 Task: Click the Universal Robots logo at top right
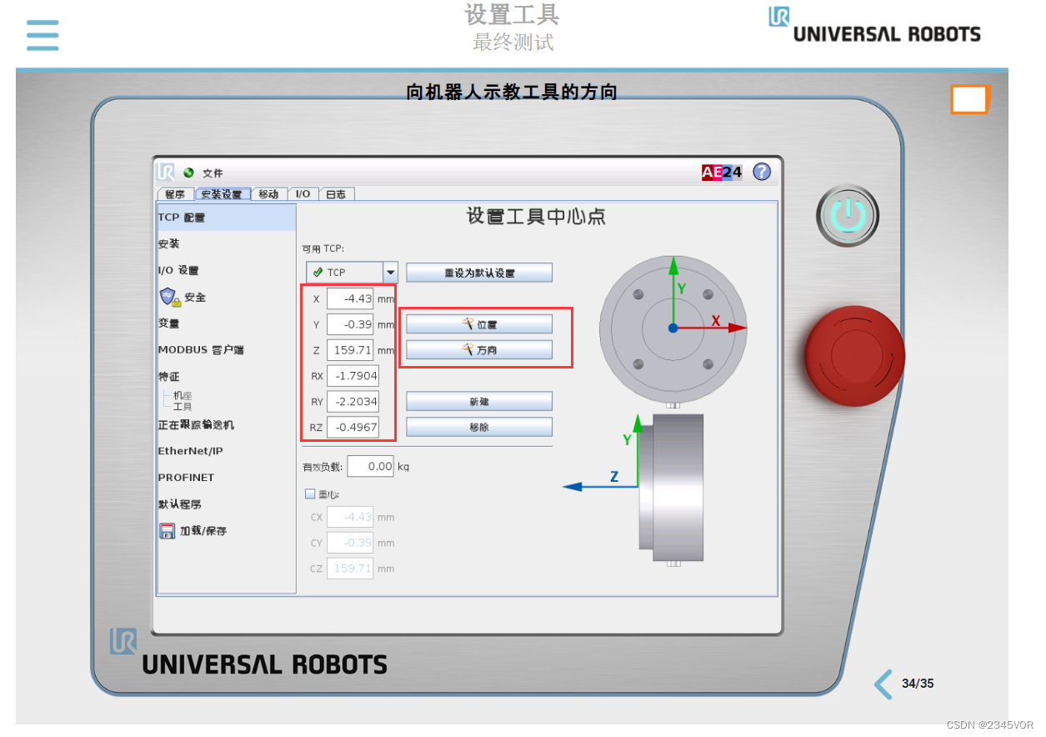874,25
